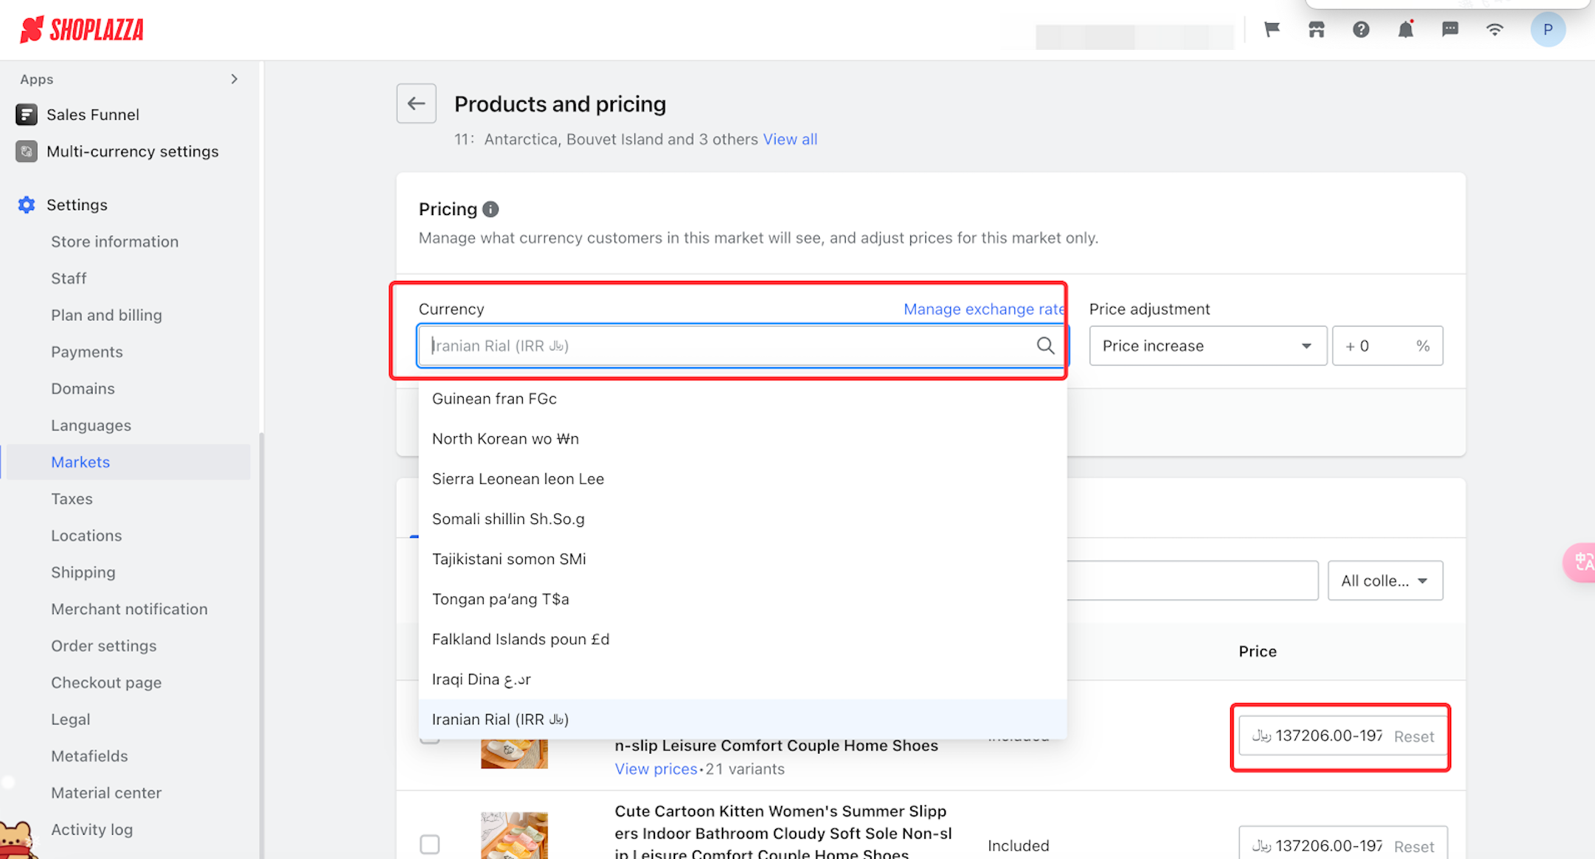
Task: Select Tajikistani somoni option
Action: (x=743, y=559)
